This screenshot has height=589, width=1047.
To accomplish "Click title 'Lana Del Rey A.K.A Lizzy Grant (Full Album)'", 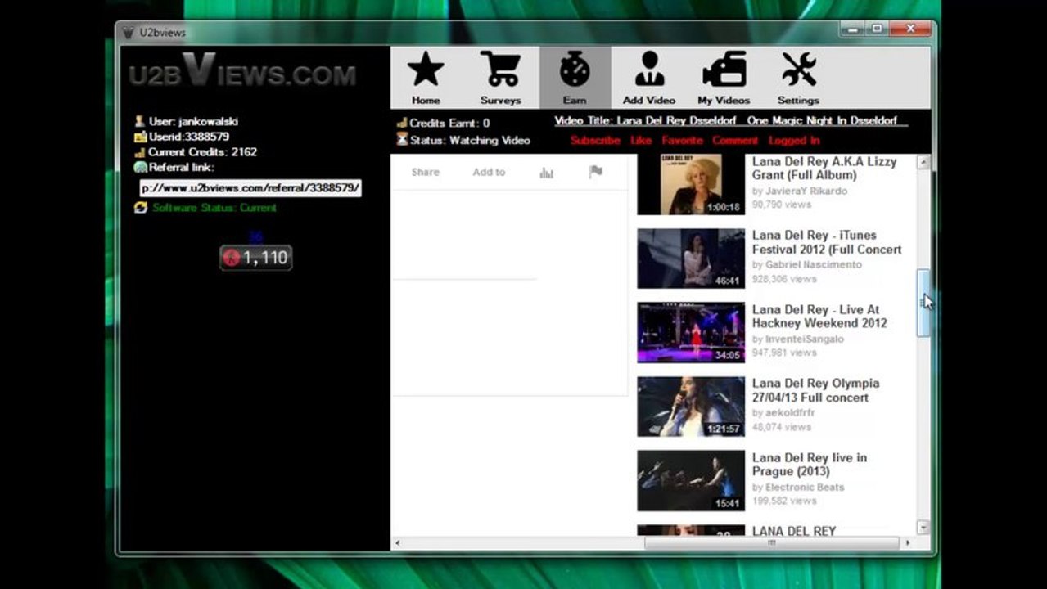I will coord(824,169).
